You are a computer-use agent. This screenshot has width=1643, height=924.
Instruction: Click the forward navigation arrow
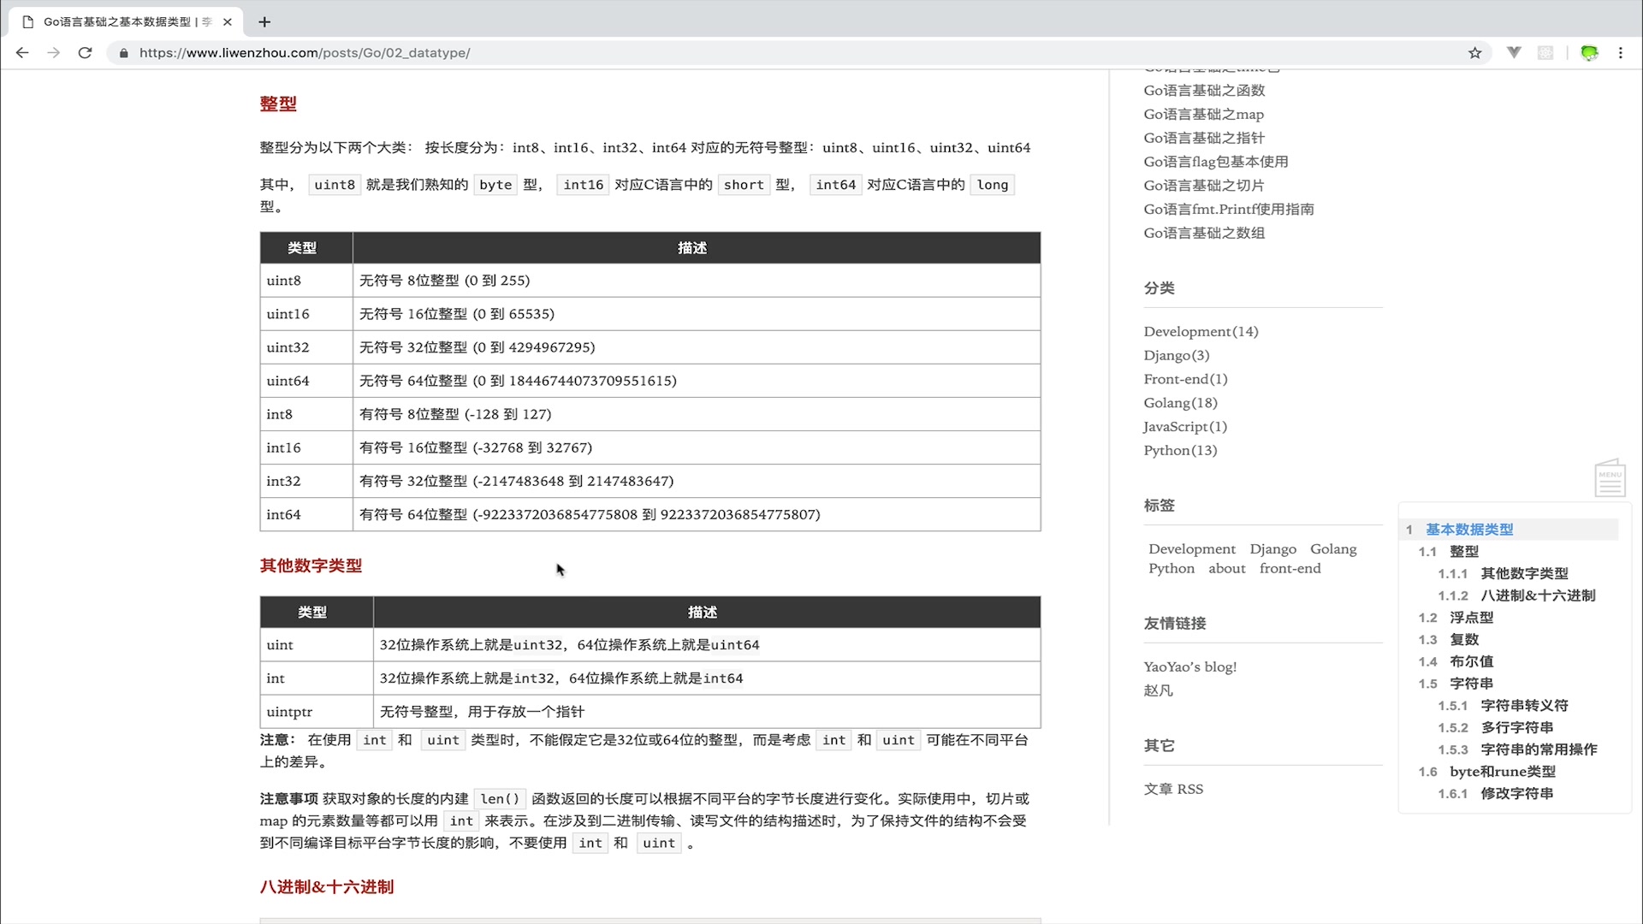coord(53,53)
